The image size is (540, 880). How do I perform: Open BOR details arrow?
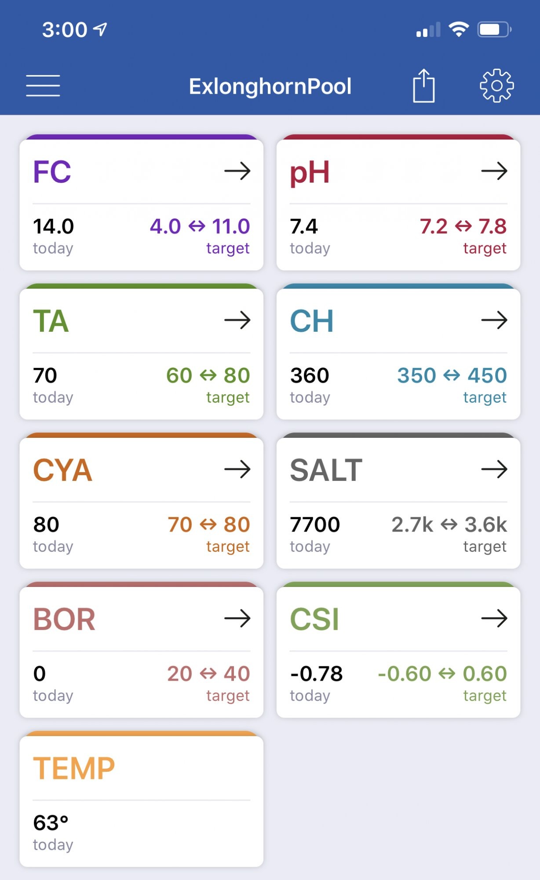(x=237, y=618)
